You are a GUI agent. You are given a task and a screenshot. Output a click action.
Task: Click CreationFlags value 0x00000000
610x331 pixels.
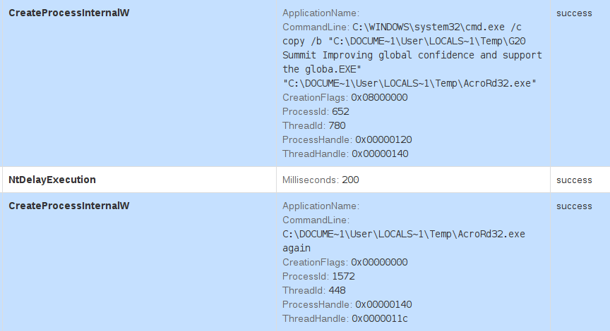pos(379,262)
